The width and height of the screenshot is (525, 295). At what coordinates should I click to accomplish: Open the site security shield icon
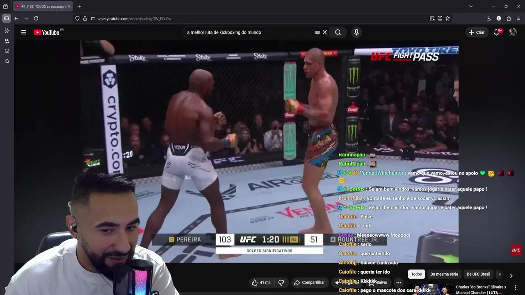77,18
